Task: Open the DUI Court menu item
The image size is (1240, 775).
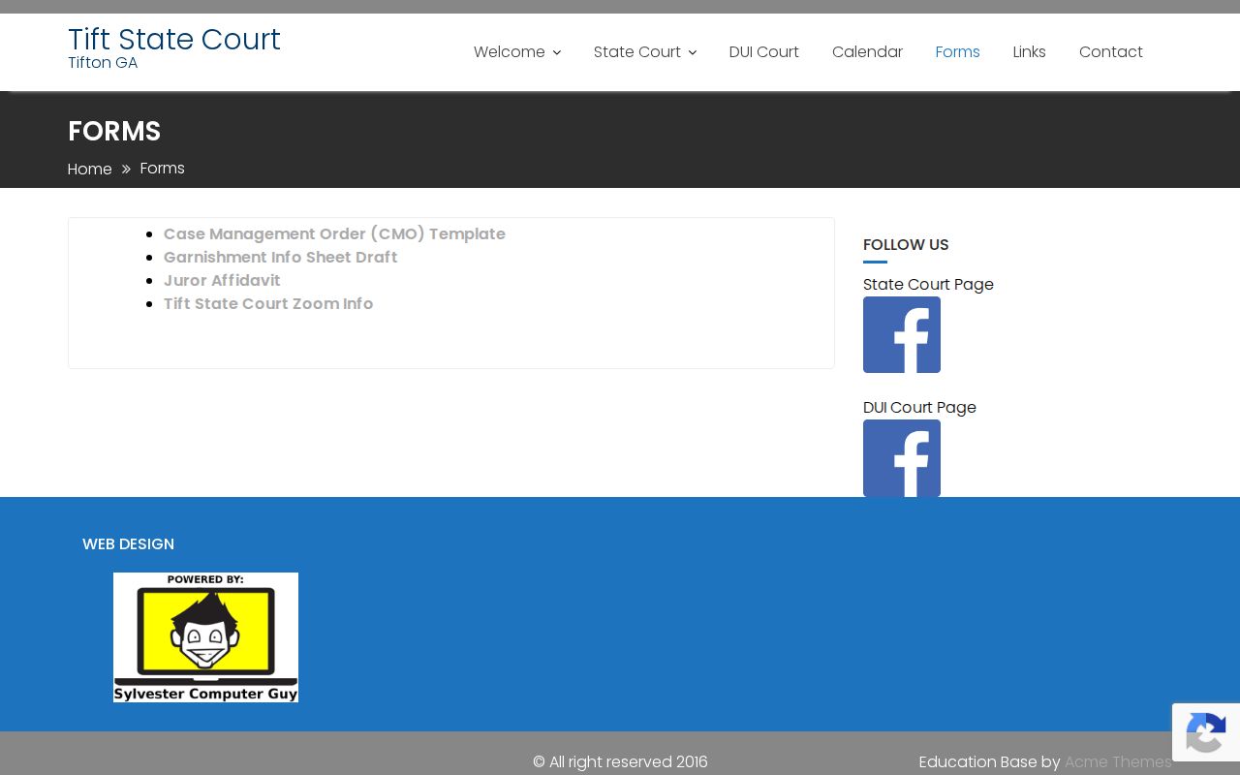Action: click(764, 52)
